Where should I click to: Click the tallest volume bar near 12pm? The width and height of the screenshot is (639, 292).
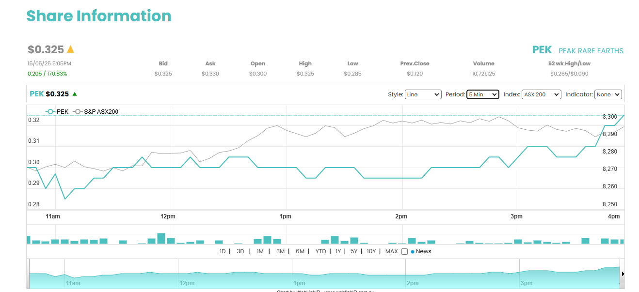coord(161,238)
